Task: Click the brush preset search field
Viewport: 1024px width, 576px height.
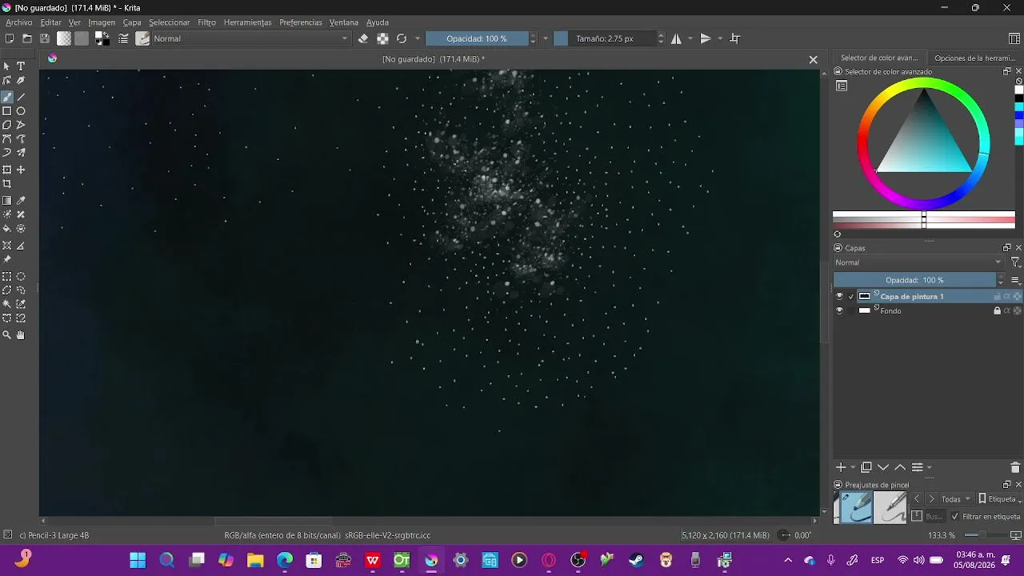Action: 934,517
